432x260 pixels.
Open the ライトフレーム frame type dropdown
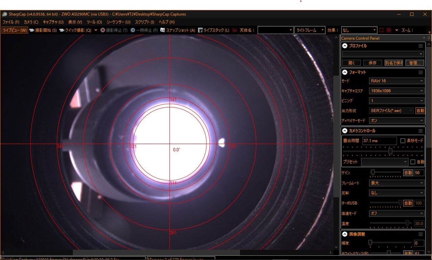tap(310, 30)
